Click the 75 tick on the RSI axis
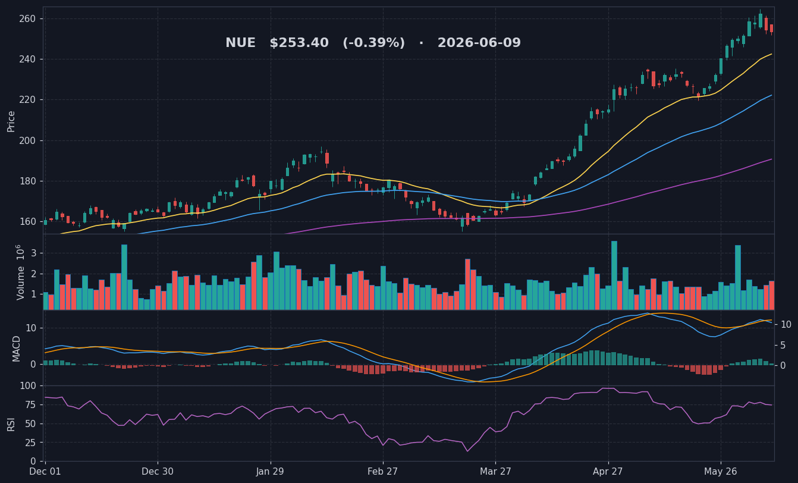The height and width of the screenshot is (483, 798). click(x=31, y=404)
